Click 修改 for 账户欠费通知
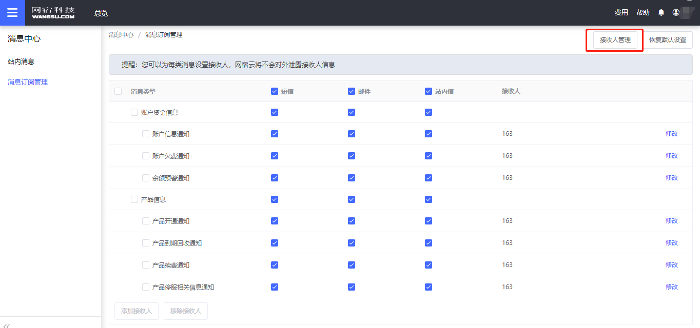The image size is (700, 328). [671, 156]
